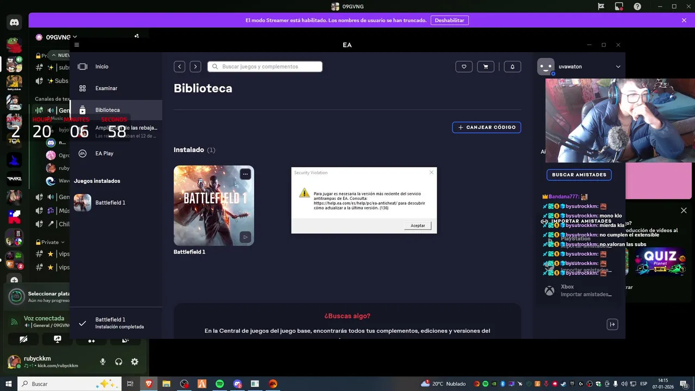695x391 pixels.
Task: Toggle Discord headphones deafen
Action: pos(118,362)
